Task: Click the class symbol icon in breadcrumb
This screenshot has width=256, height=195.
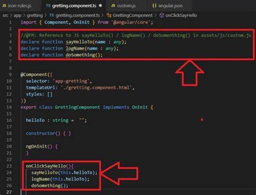Action: pyautogui.click(x=109, y=15)
